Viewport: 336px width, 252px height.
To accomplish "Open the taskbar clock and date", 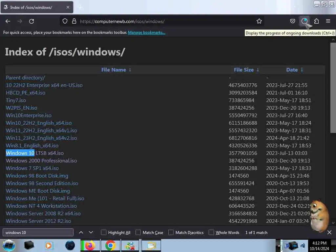I will click(319, 245).
